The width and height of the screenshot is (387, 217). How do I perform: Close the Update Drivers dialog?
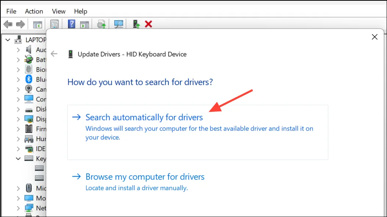375,37
